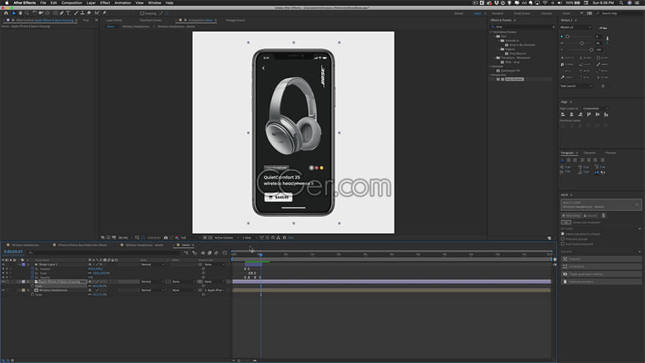The image size is (645, 363).
Task: Click Align Right icon in Align panel
Action: (x=580, y=114)
